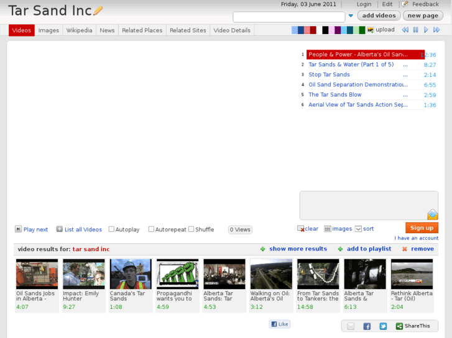Expand options for Stop Tar Sands row
This screenshot has height=338, width=452.
405,75
